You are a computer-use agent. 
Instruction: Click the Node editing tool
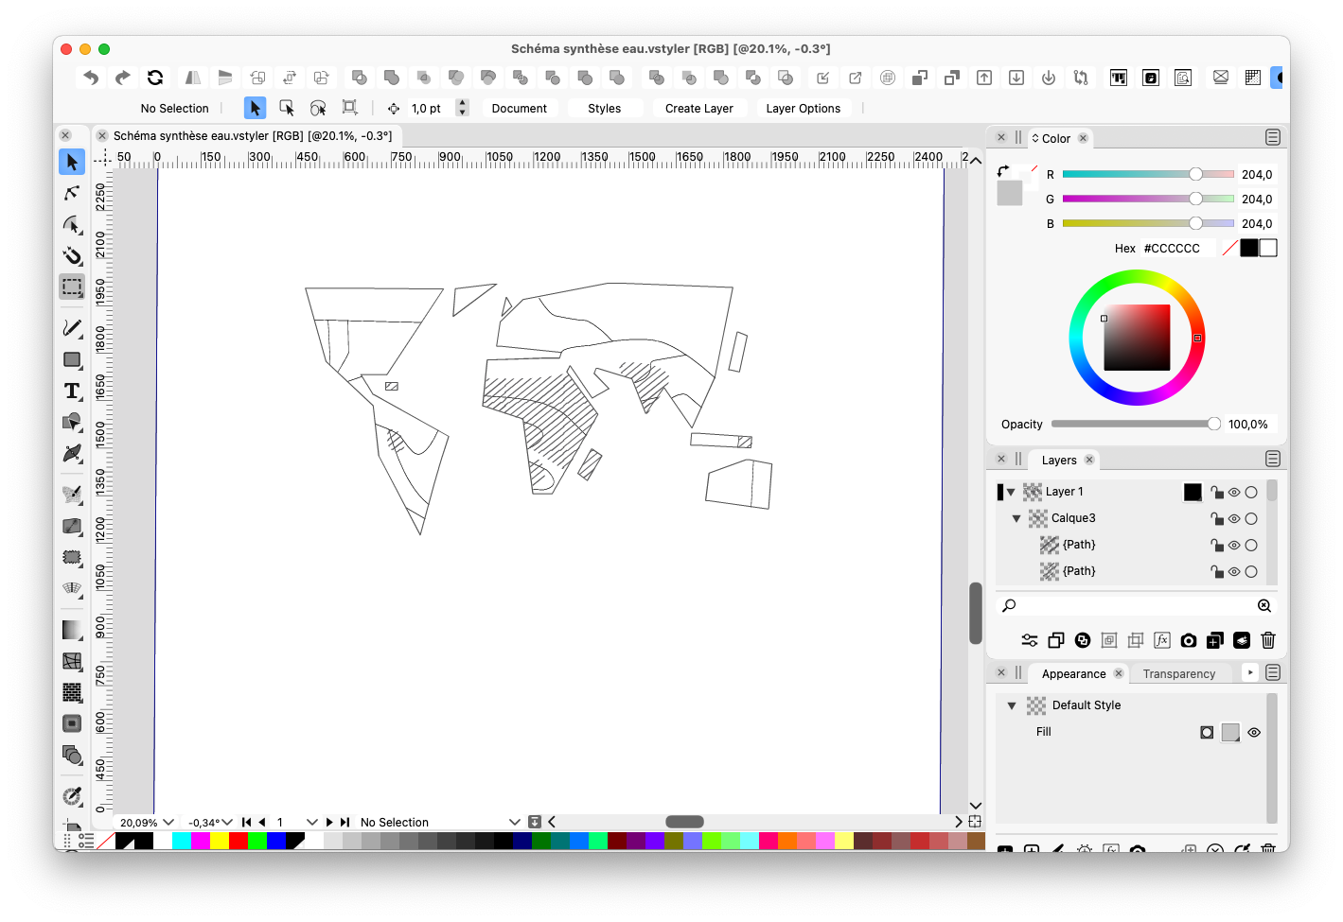(x=72, y=193)
